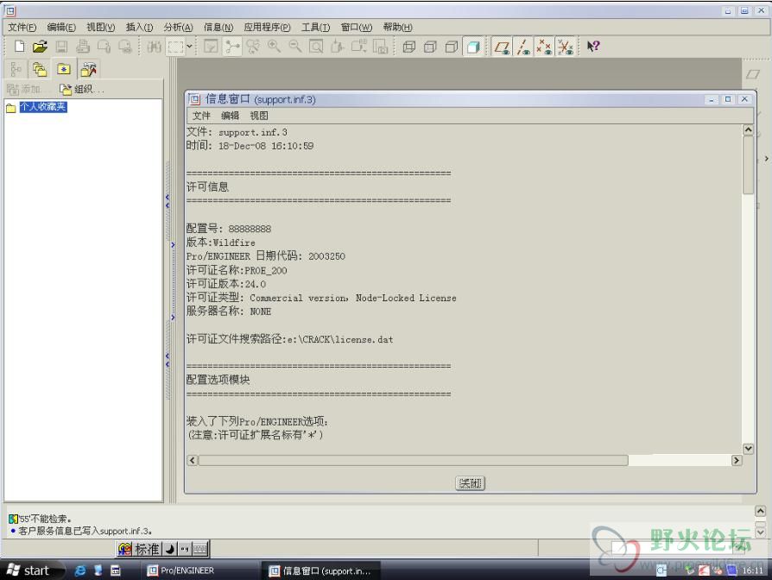Click the 组织... organize button
Screen dimensions: 772x580
(82, 89)
